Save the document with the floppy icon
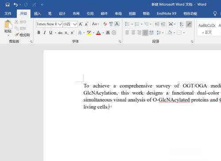The height and width of the screenshot is (161, 221). (8, 5)
